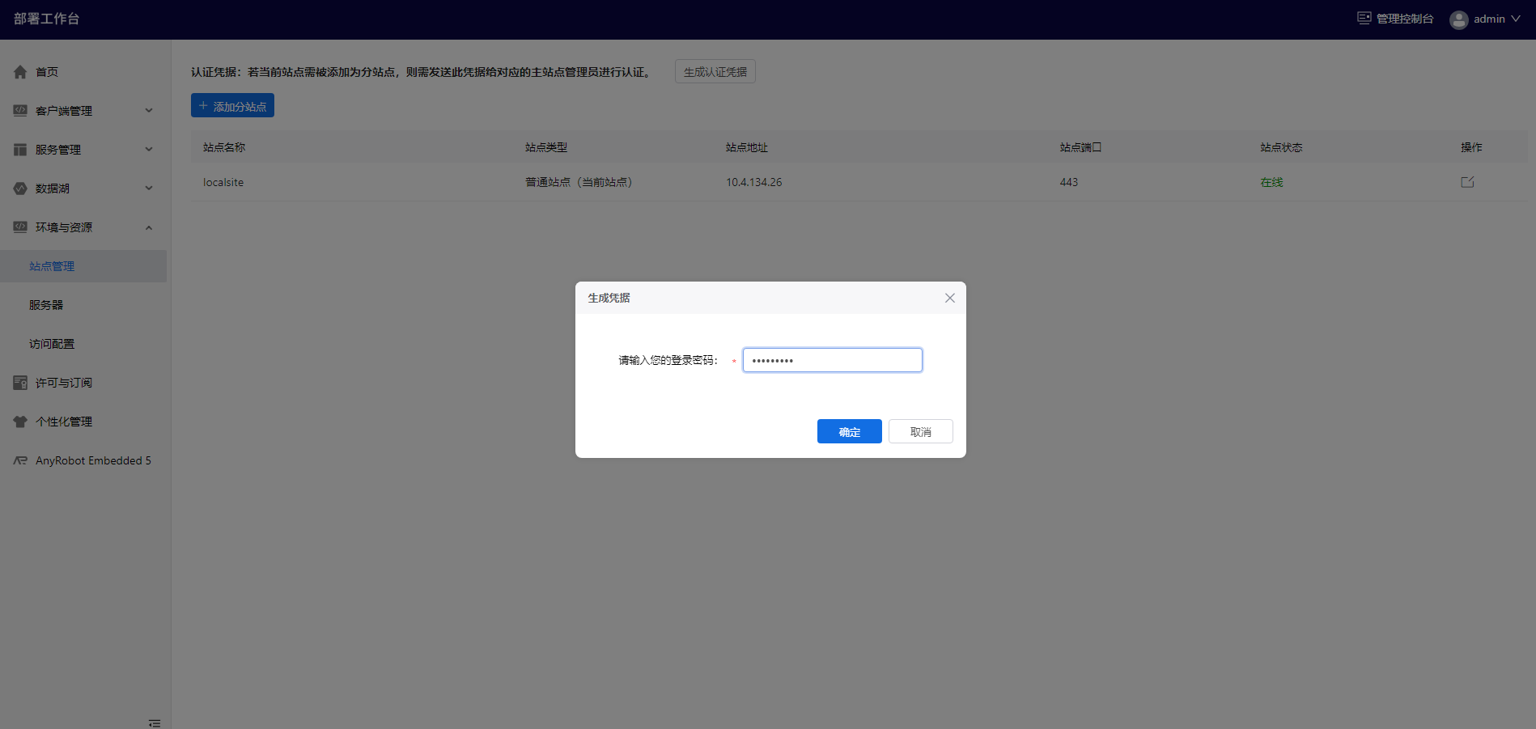Click the 添加分站点 button
1536x729 pixels.
[232, 105]
